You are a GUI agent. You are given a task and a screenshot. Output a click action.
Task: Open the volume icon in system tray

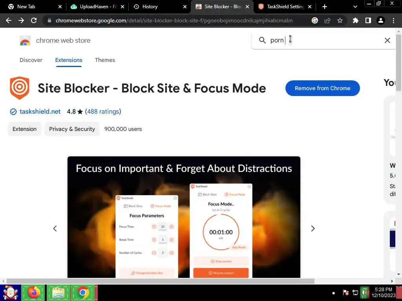[364, 292]
